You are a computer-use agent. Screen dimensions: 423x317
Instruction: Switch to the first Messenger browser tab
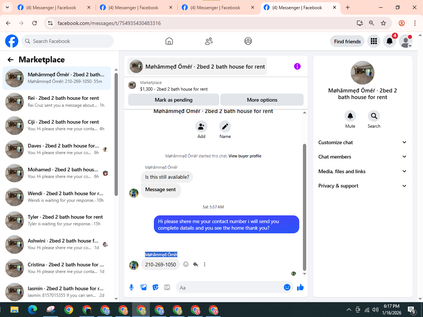[x=54, y=8]
